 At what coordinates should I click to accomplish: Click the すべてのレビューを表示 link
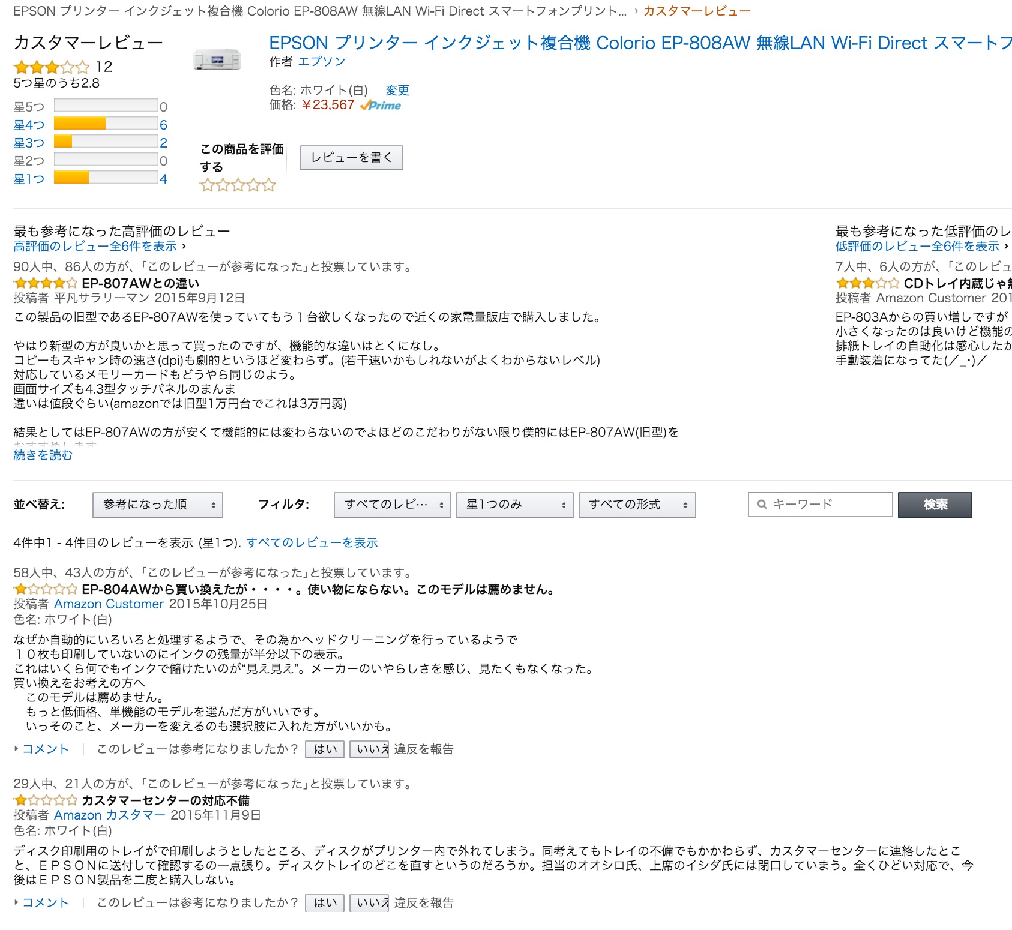click(312, 542)
